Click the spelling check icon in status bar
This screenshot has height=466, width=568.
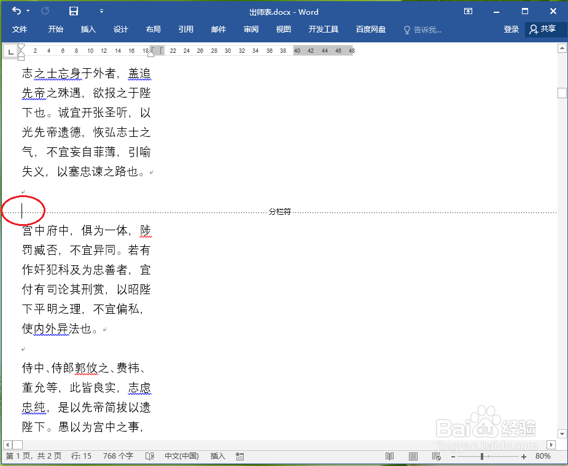[149, 456]
